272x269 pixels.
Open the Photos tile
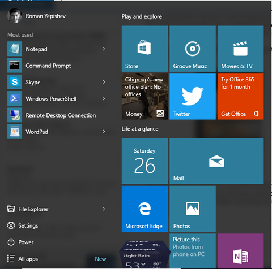pyautogui.click(x=193, y=209)
